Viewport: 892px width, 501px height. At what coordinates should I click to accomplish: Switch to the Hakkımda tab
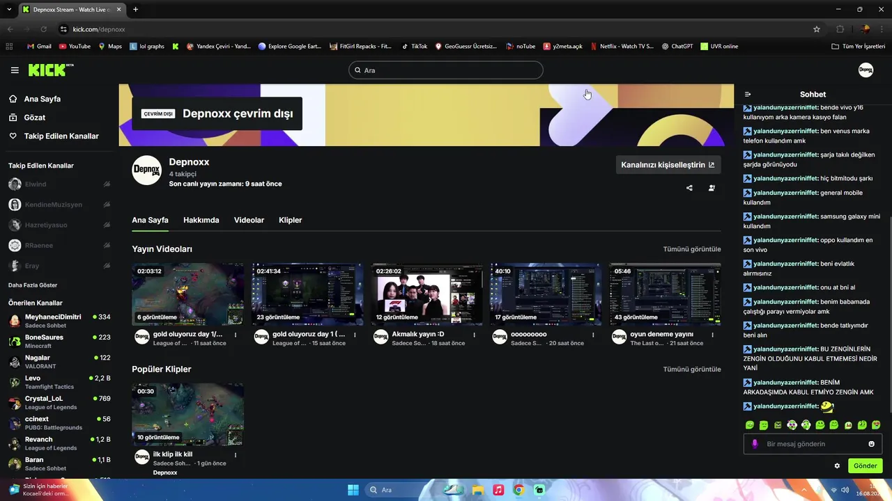coord(201,220)
